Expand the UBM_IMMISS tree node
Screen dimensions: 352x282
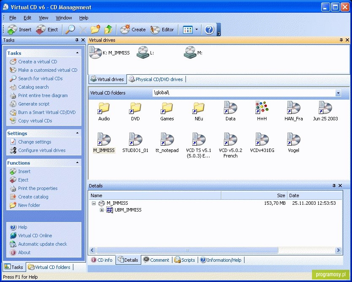point(102,210)
